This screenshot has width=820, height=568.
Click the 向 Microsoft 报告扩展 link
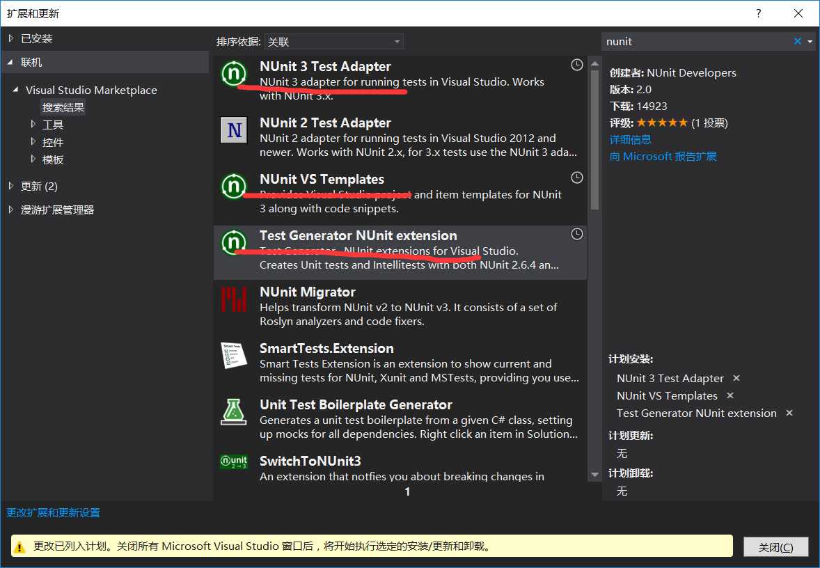[x=663, y=157]
